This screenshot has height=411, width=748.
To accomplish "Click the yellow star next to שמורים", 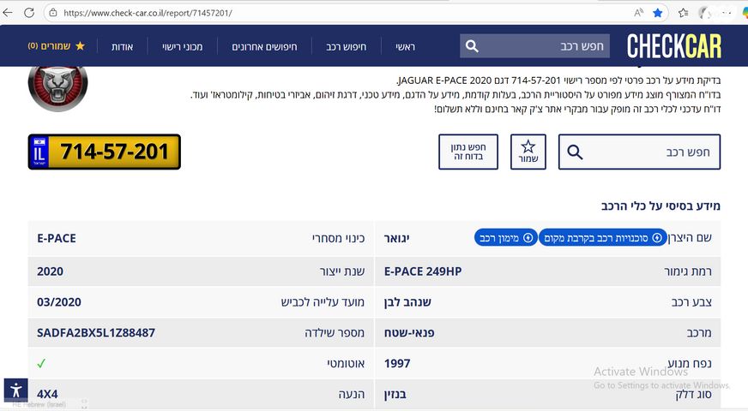I will 80,45.
